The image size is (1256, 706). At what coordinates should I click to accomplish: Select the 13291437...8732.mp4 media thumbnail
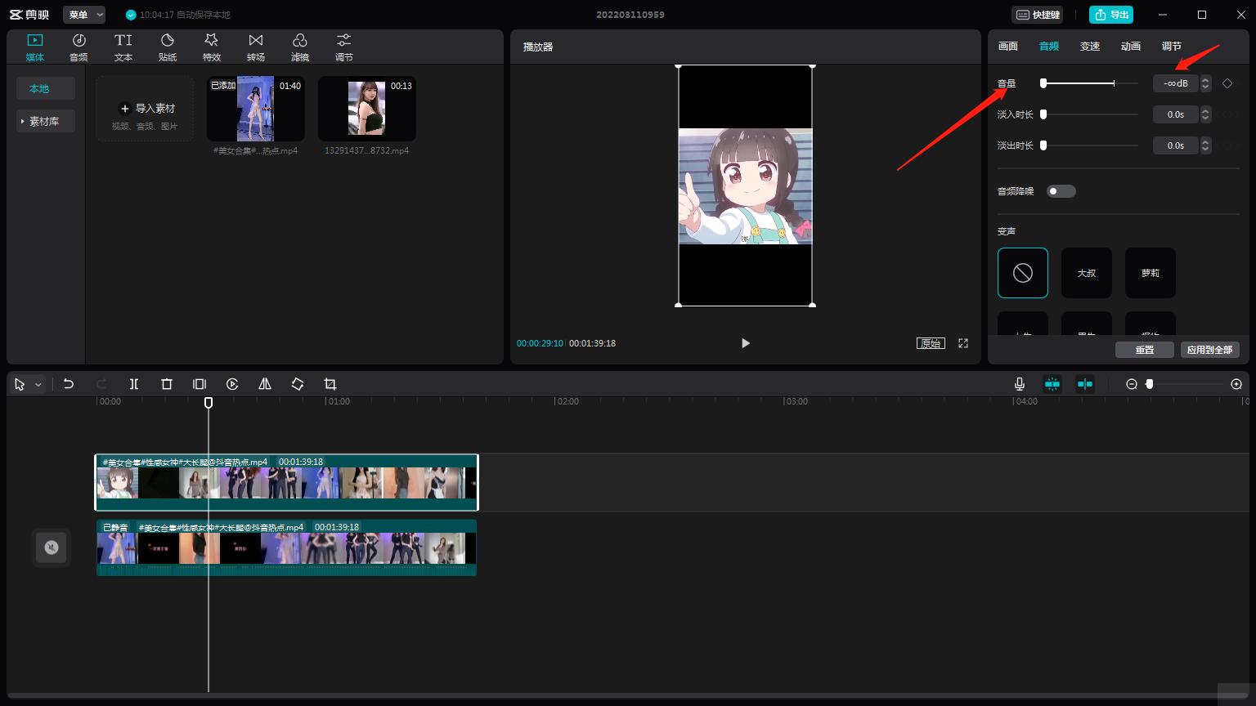pos(366,109)
